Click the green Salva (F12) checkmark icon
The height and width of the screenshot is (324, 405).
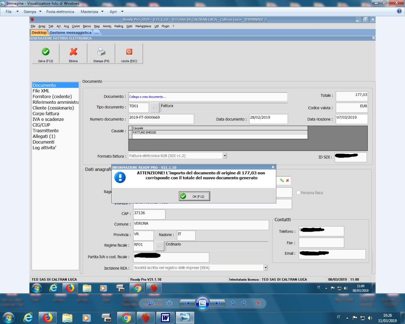(x=46, y=52)
